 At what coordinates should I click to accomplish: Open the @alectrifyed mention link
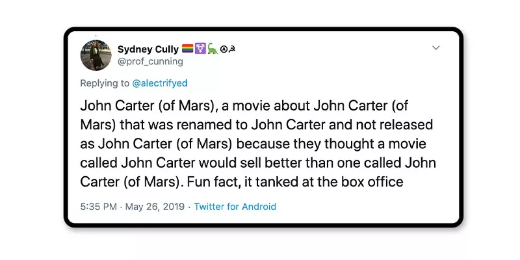161,83
